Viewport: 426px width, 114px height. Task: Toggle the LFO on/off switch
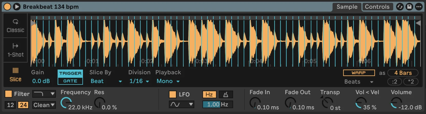point(173,94)
